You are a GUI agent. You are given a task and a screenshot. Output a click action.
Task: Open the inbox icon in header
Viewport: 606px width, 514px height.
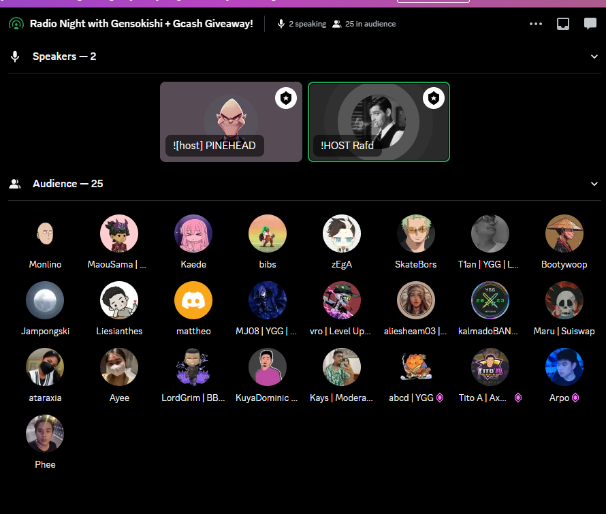point(562,24)
